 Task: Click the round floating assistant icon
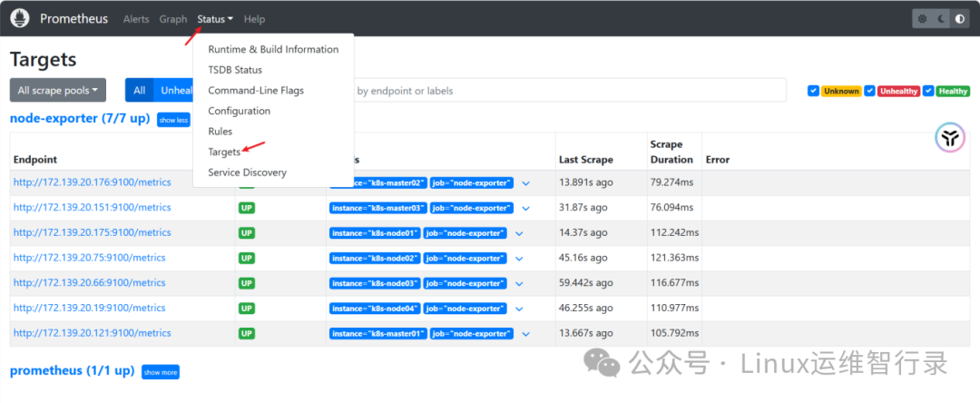tap(950, 139)
